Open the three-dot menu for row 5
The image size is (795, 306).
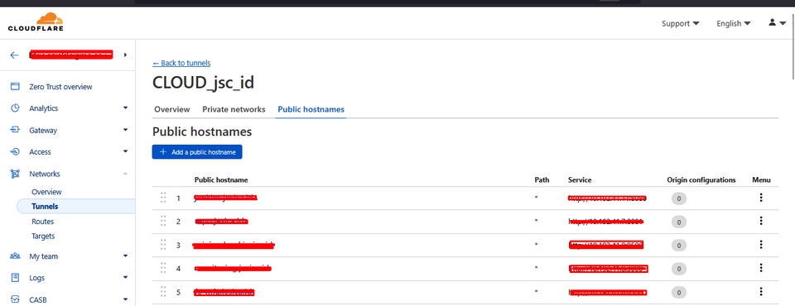pos(760,291)
